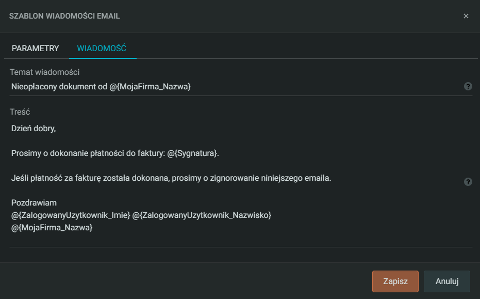The height and width of the screenshot is (299, 480).
Task: Close the email template dialog
Action: pyautogui.click(x=466, y=16)
